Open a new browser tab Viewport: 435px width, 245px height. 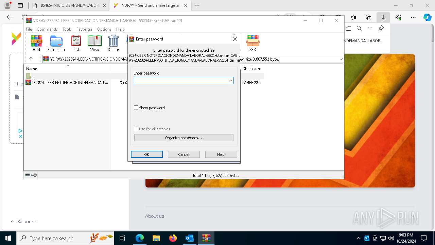click(197, 5)
